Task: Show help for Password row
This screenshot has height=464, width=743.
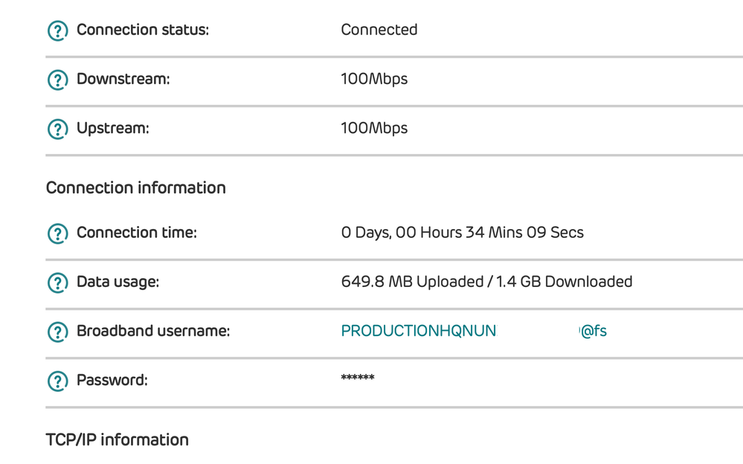Action: (x=58, y=381)
